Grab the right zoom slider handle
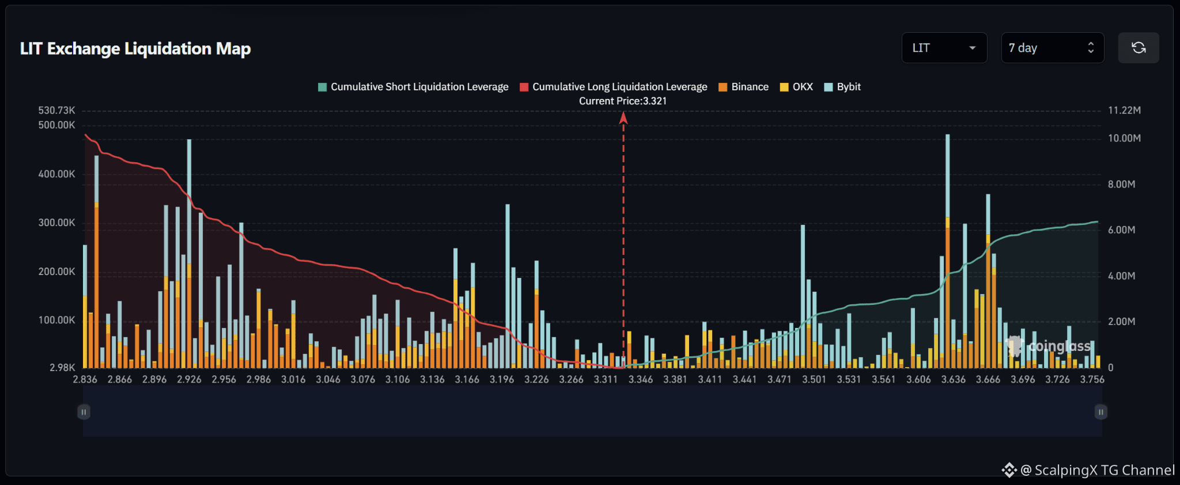The height and width of the screenshot is (485, 1180). tap(1100, 412)
